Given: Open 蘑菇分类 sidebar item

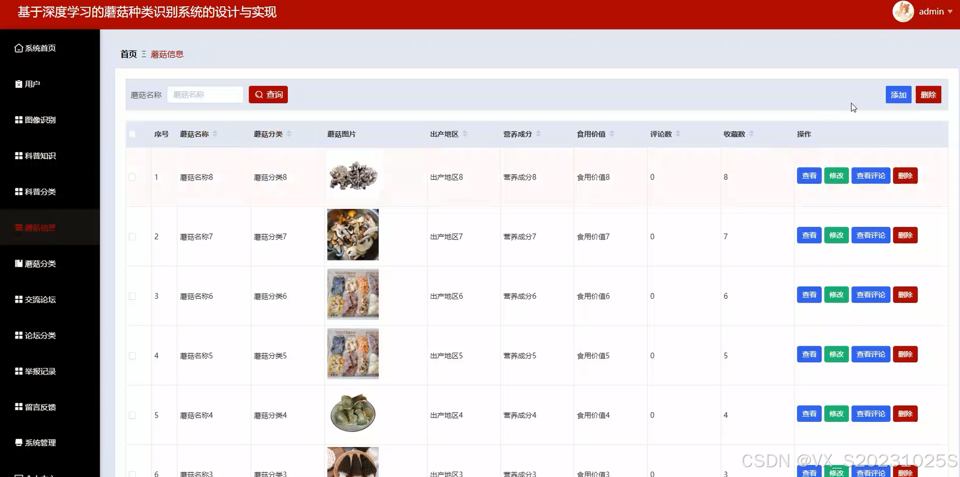Looking at the screenshot, I should point(35,264).
